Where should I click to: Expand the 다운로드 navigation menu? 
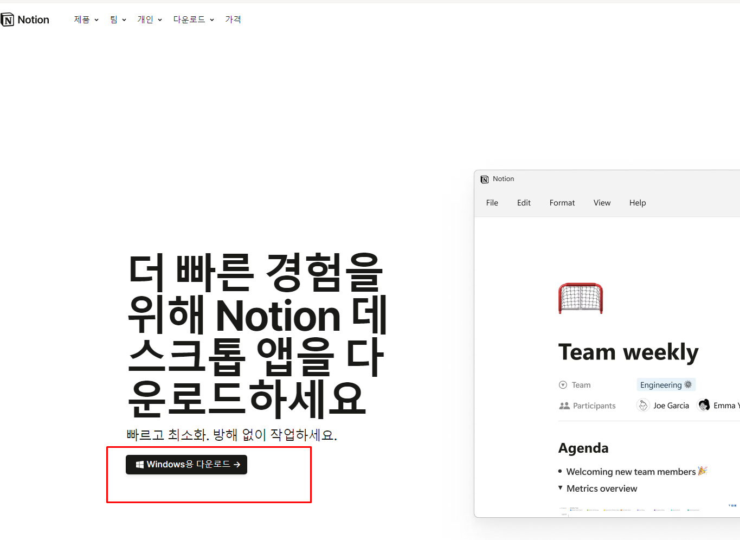click(x=194, y=20)
